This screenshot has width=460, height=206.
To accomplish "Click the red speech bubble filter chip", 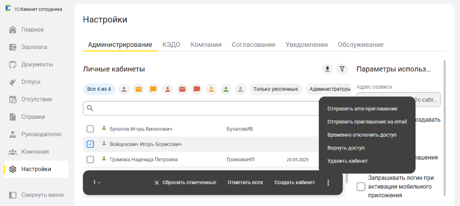I will click(x=197, y=89).
